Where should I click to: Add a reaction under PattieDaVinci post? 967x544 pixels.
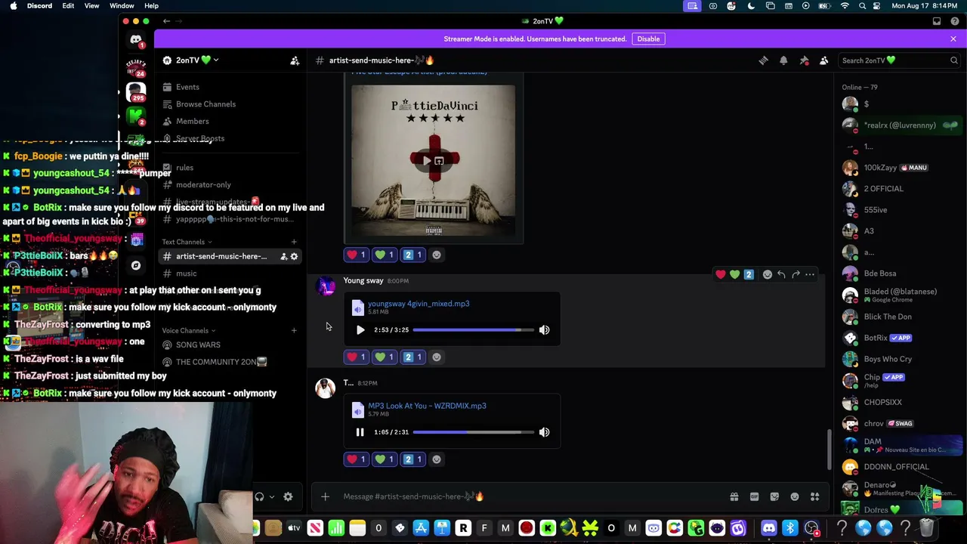[437, 255]
